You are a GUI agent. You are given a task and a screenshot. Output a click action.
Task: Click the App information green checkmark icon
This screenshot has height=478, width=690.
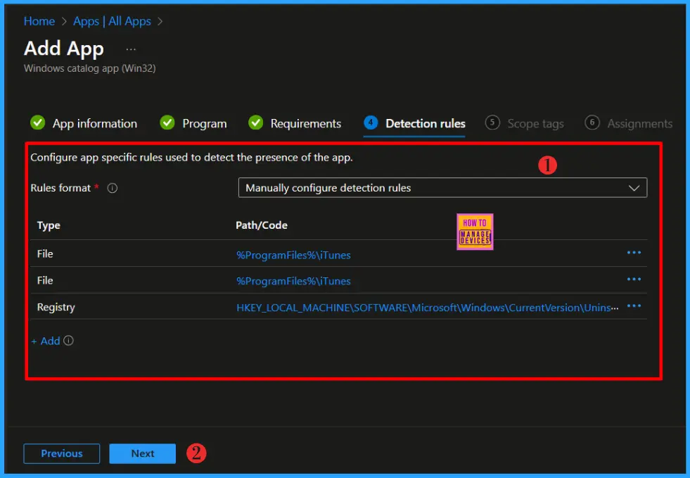pos(38,122)
